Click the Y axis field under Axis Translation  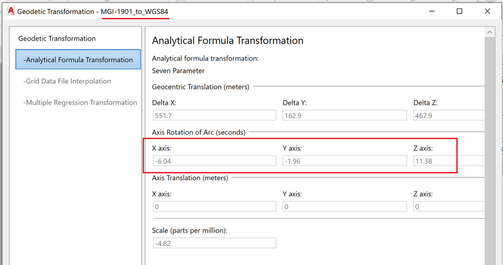click(x=344, y=207)
